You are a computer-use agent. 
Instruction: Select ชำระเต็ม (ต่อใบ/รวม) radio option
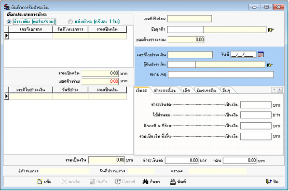click(9, 22)
